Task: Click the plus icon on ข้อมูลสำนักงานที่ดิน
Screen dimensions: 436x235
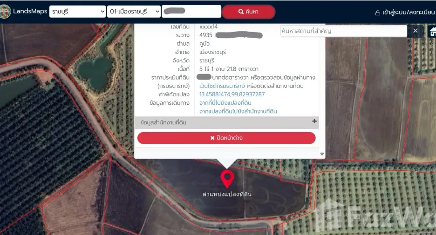Action: click(314, 121)
